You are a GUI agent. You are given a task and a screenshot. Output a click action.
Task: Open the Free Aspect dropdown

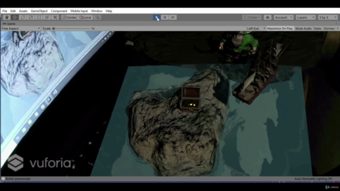(21, 28)
